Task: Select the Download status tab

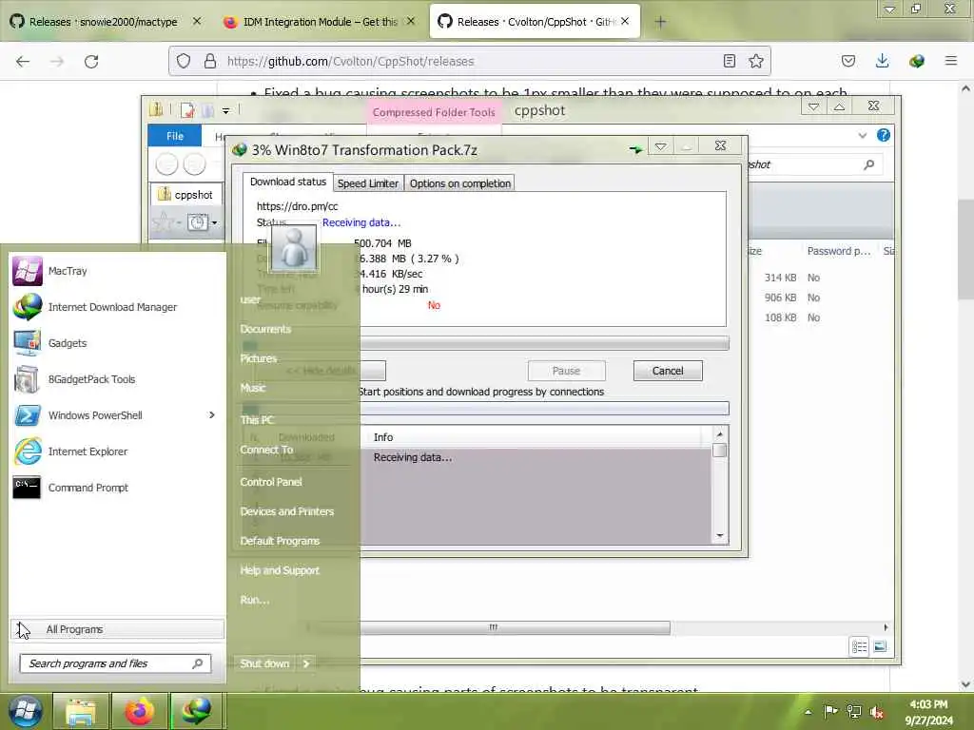Action: [x=287, y=182]
